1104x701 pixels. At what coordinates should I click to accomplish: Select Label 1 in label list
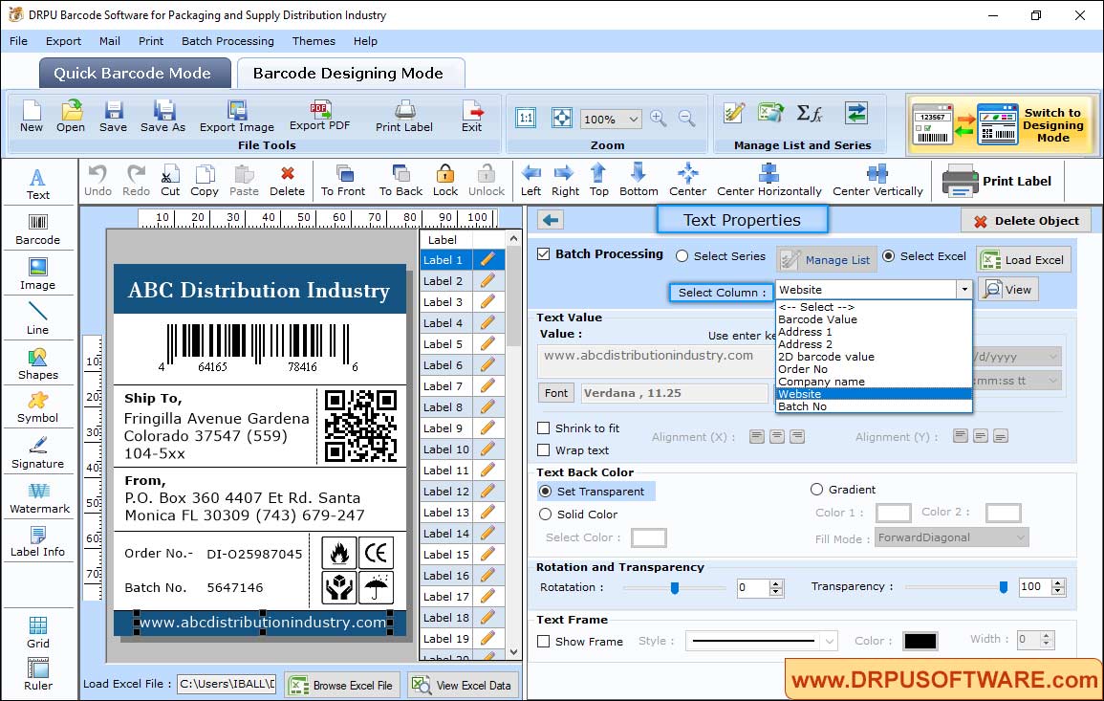point(446,260)
